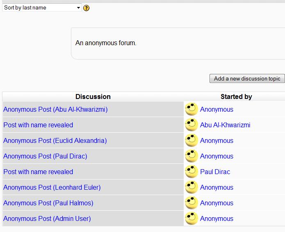Open Anonymous Post (Paul Halmos) discussion
The width and height of the screenshot is (285, 232).
48,203
